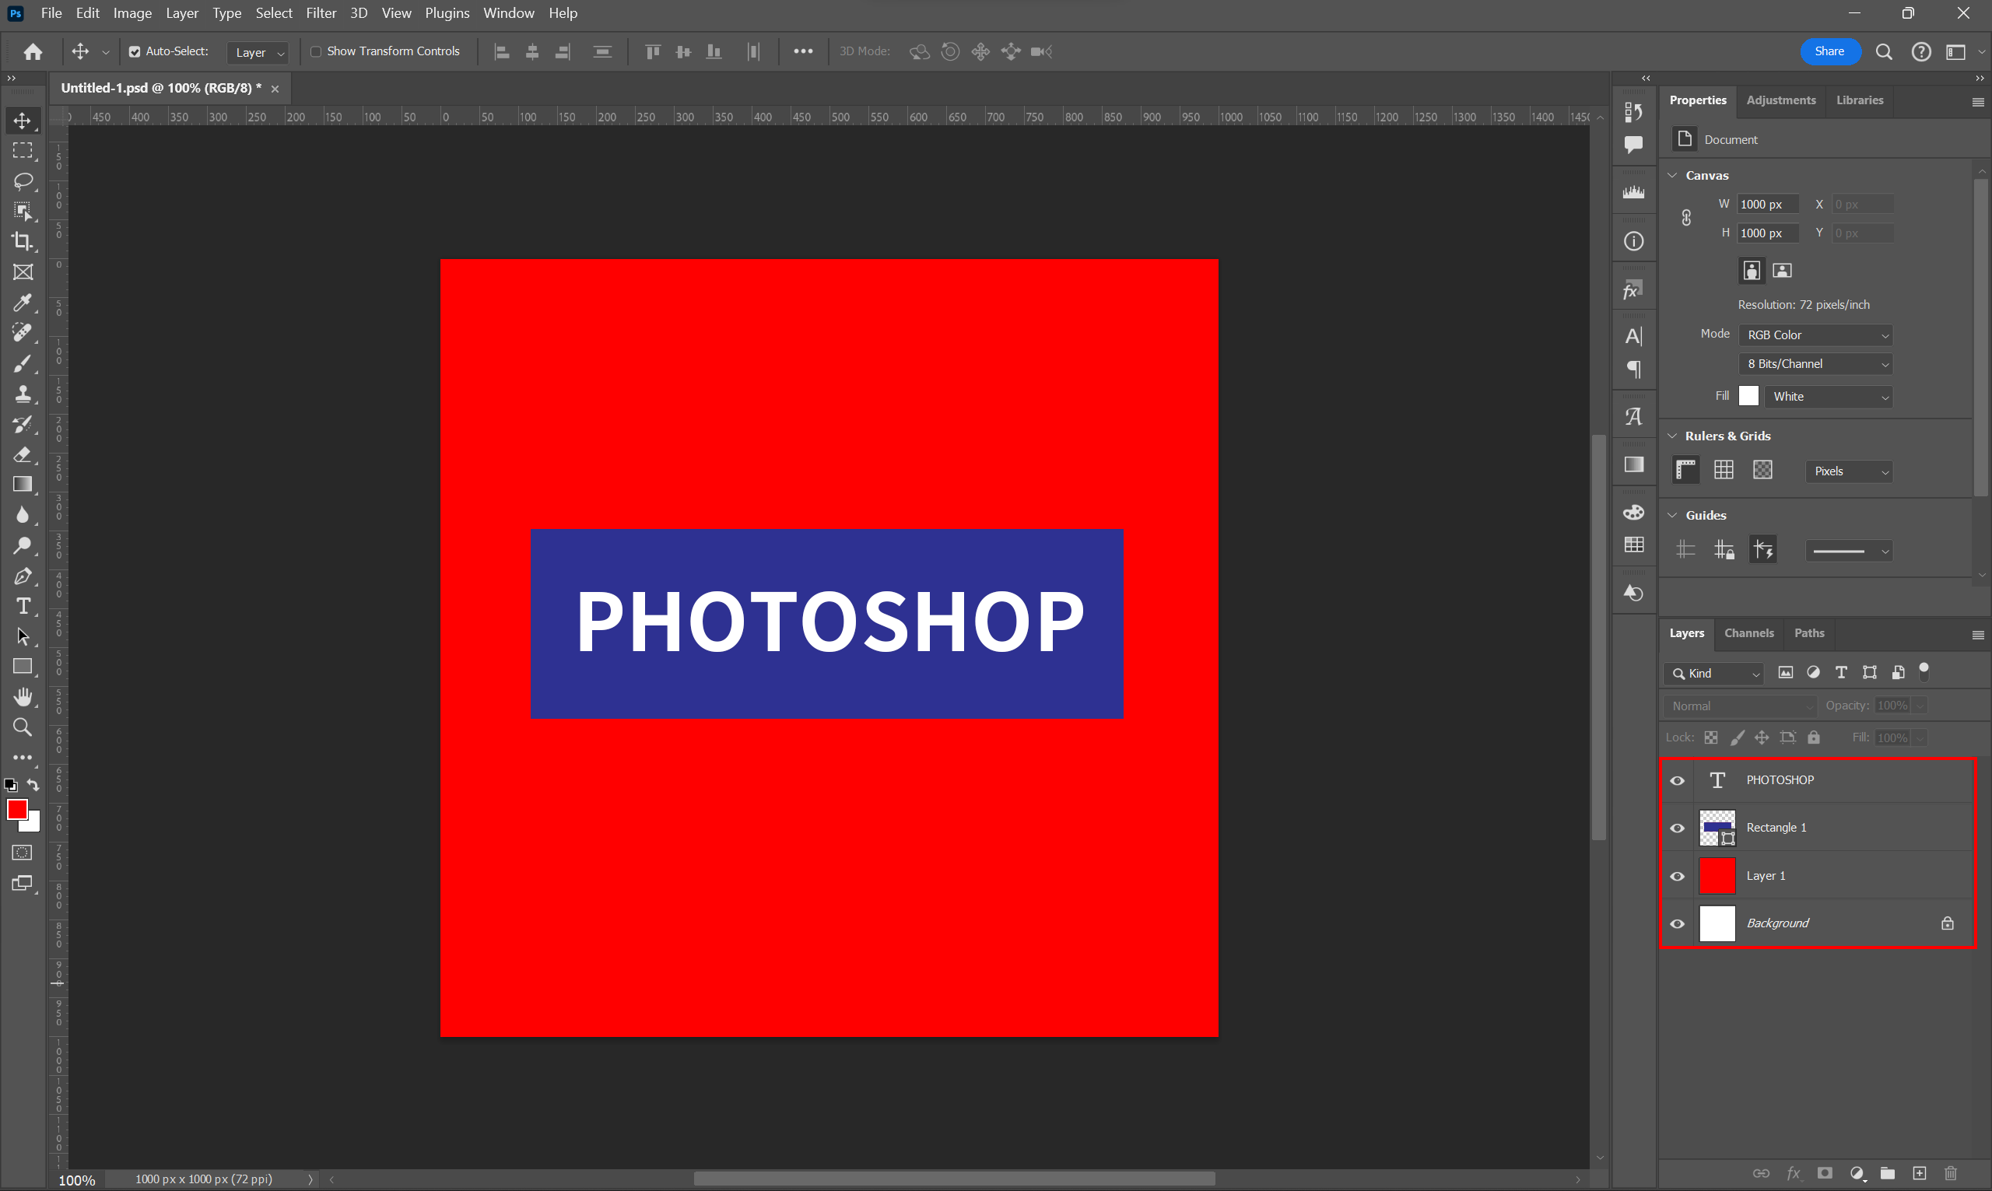Click the blue Share button

point(1829,51)
